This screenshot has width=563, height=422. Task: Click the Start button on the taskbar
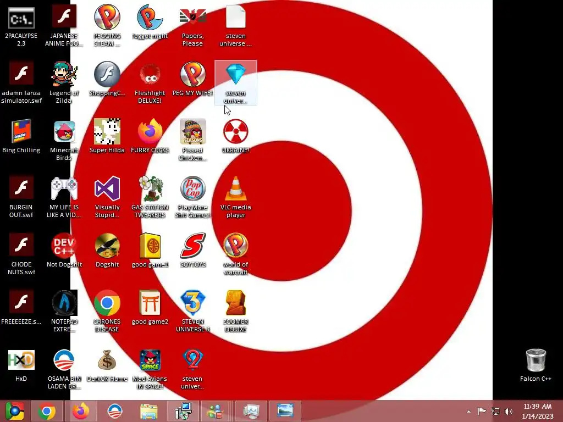click(15, 411)
